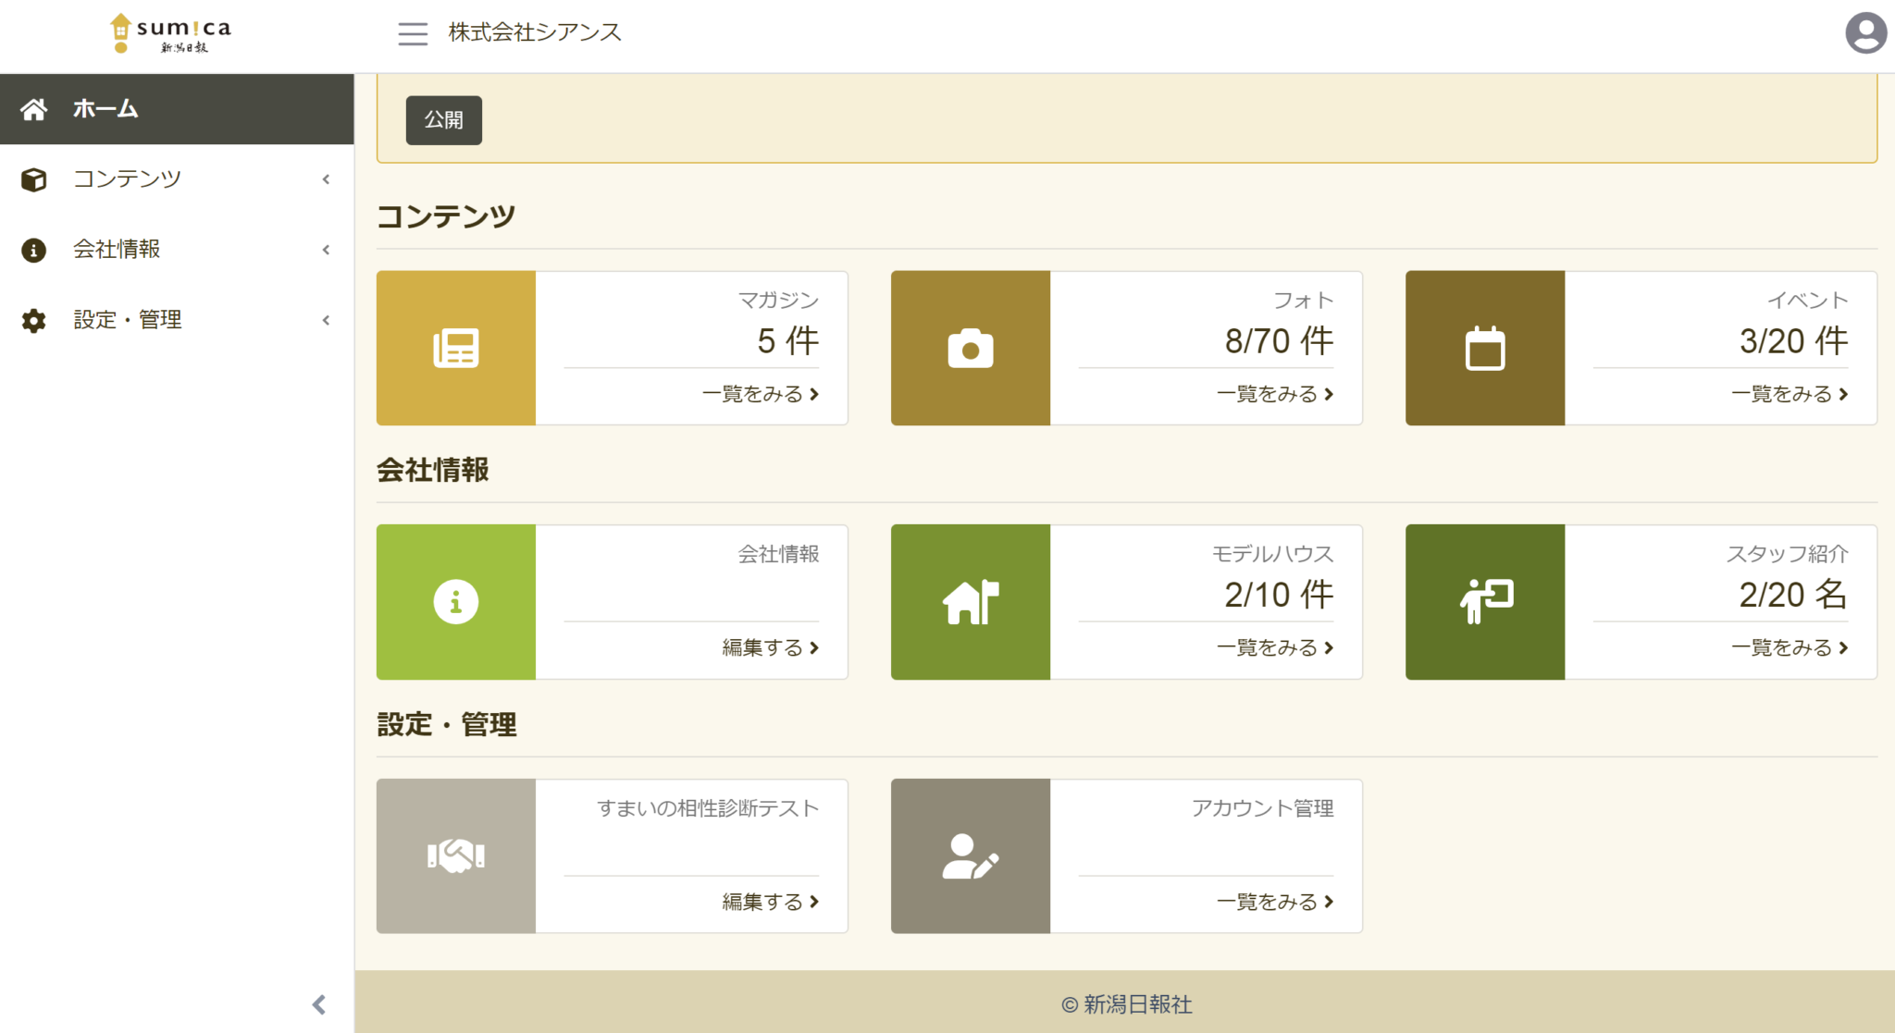
Task: Click the スタッフ紹介 2/20 名 count
Action: (x=1794, y=595)
